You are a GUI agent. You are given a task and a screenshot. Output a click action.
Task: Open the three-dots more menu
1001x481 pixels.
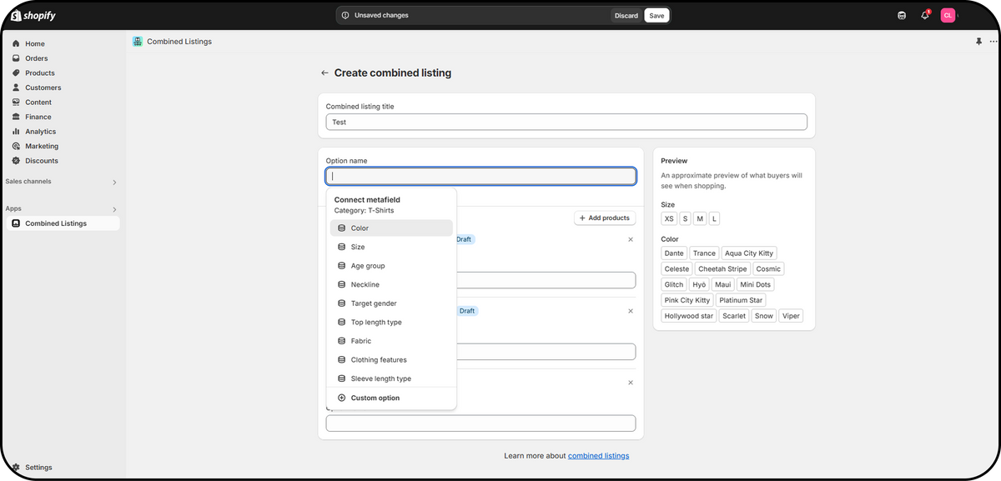[x=993, y=42]
